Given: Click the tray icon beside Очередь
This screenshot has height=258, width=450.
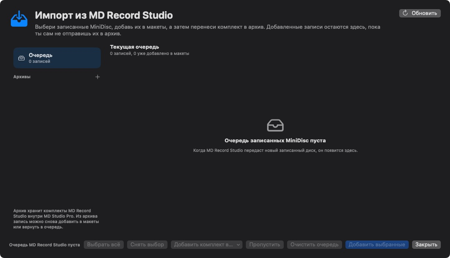Looking at the screenshot, I should tap(22, 58).
